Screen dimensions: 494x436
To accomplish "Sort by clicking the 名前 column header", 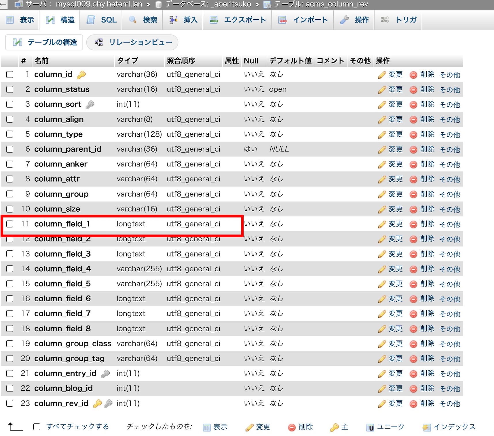I will tap(42, 61).
